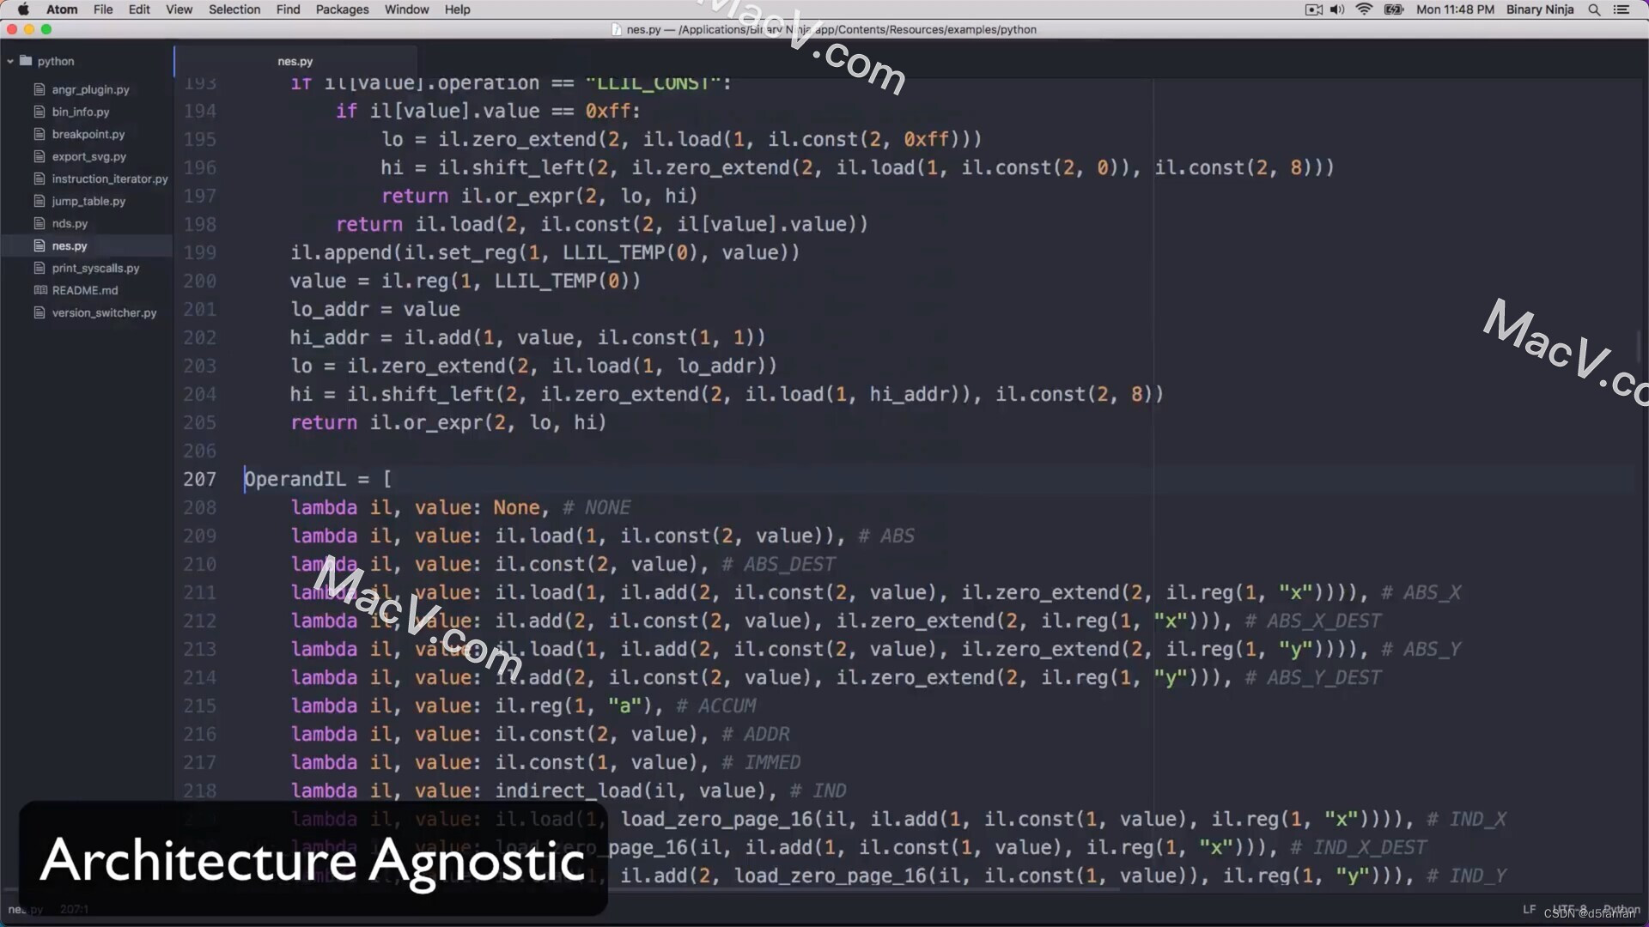
Task: Open the Selection menu
Action: point(234,9)
